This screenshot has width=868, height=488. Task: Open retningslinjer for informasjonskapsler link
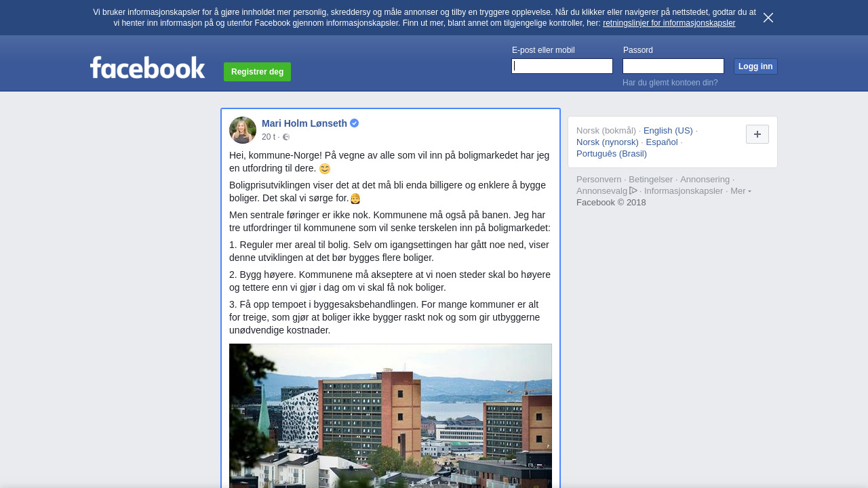[x=669, y=23]
